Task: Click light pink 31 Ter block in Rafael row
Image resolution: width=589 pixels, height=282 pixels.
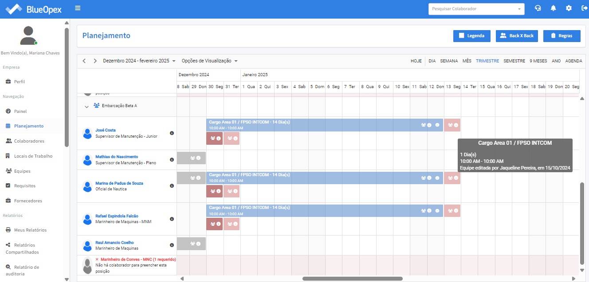Action: click(232, 224)
